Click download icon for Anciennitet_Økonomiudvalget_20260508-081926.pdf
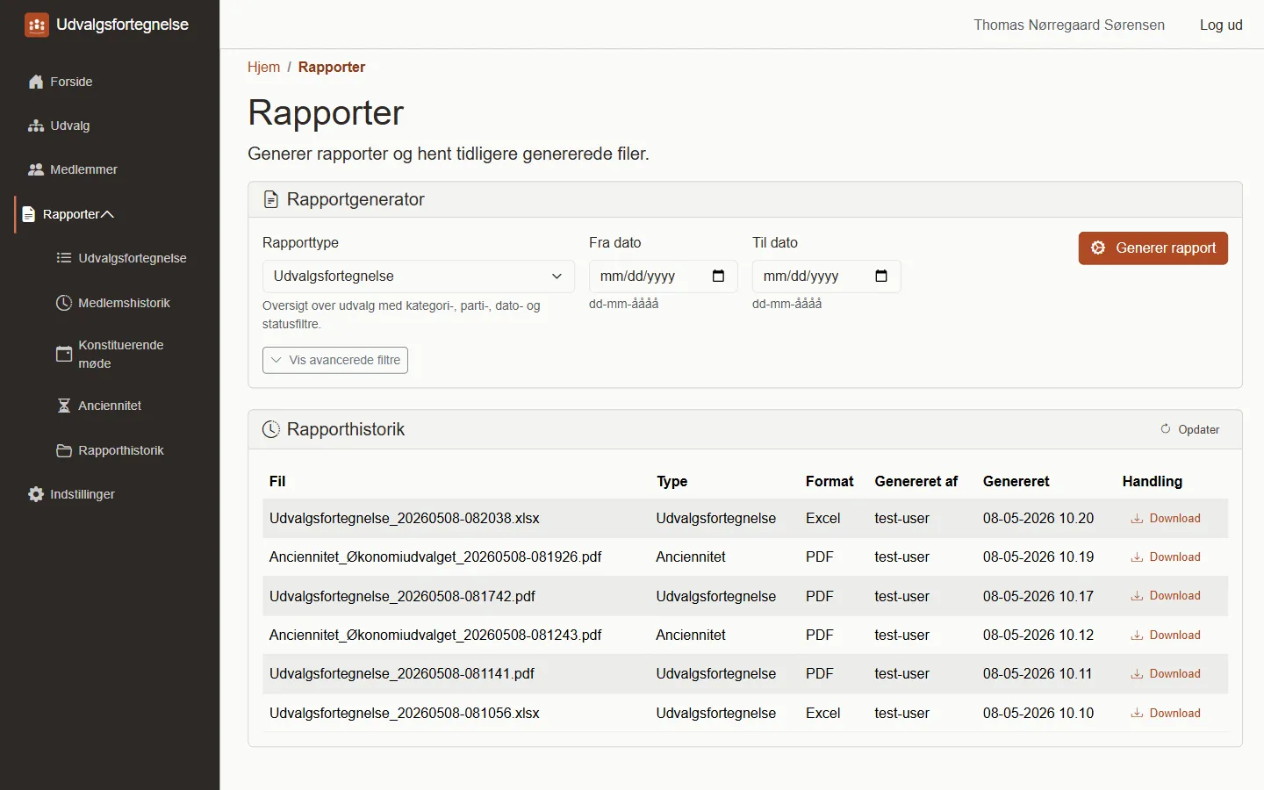Viewport: 1264px width, 790px height. click(1137, 557)
